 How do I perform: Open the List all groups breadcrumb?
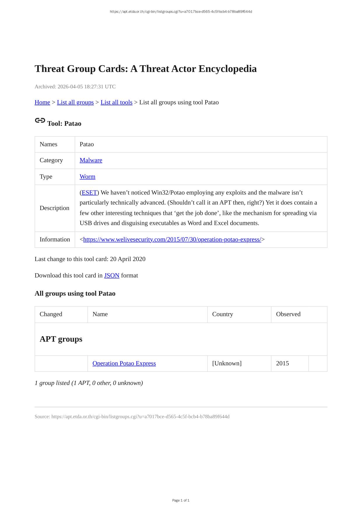[75, 102]
